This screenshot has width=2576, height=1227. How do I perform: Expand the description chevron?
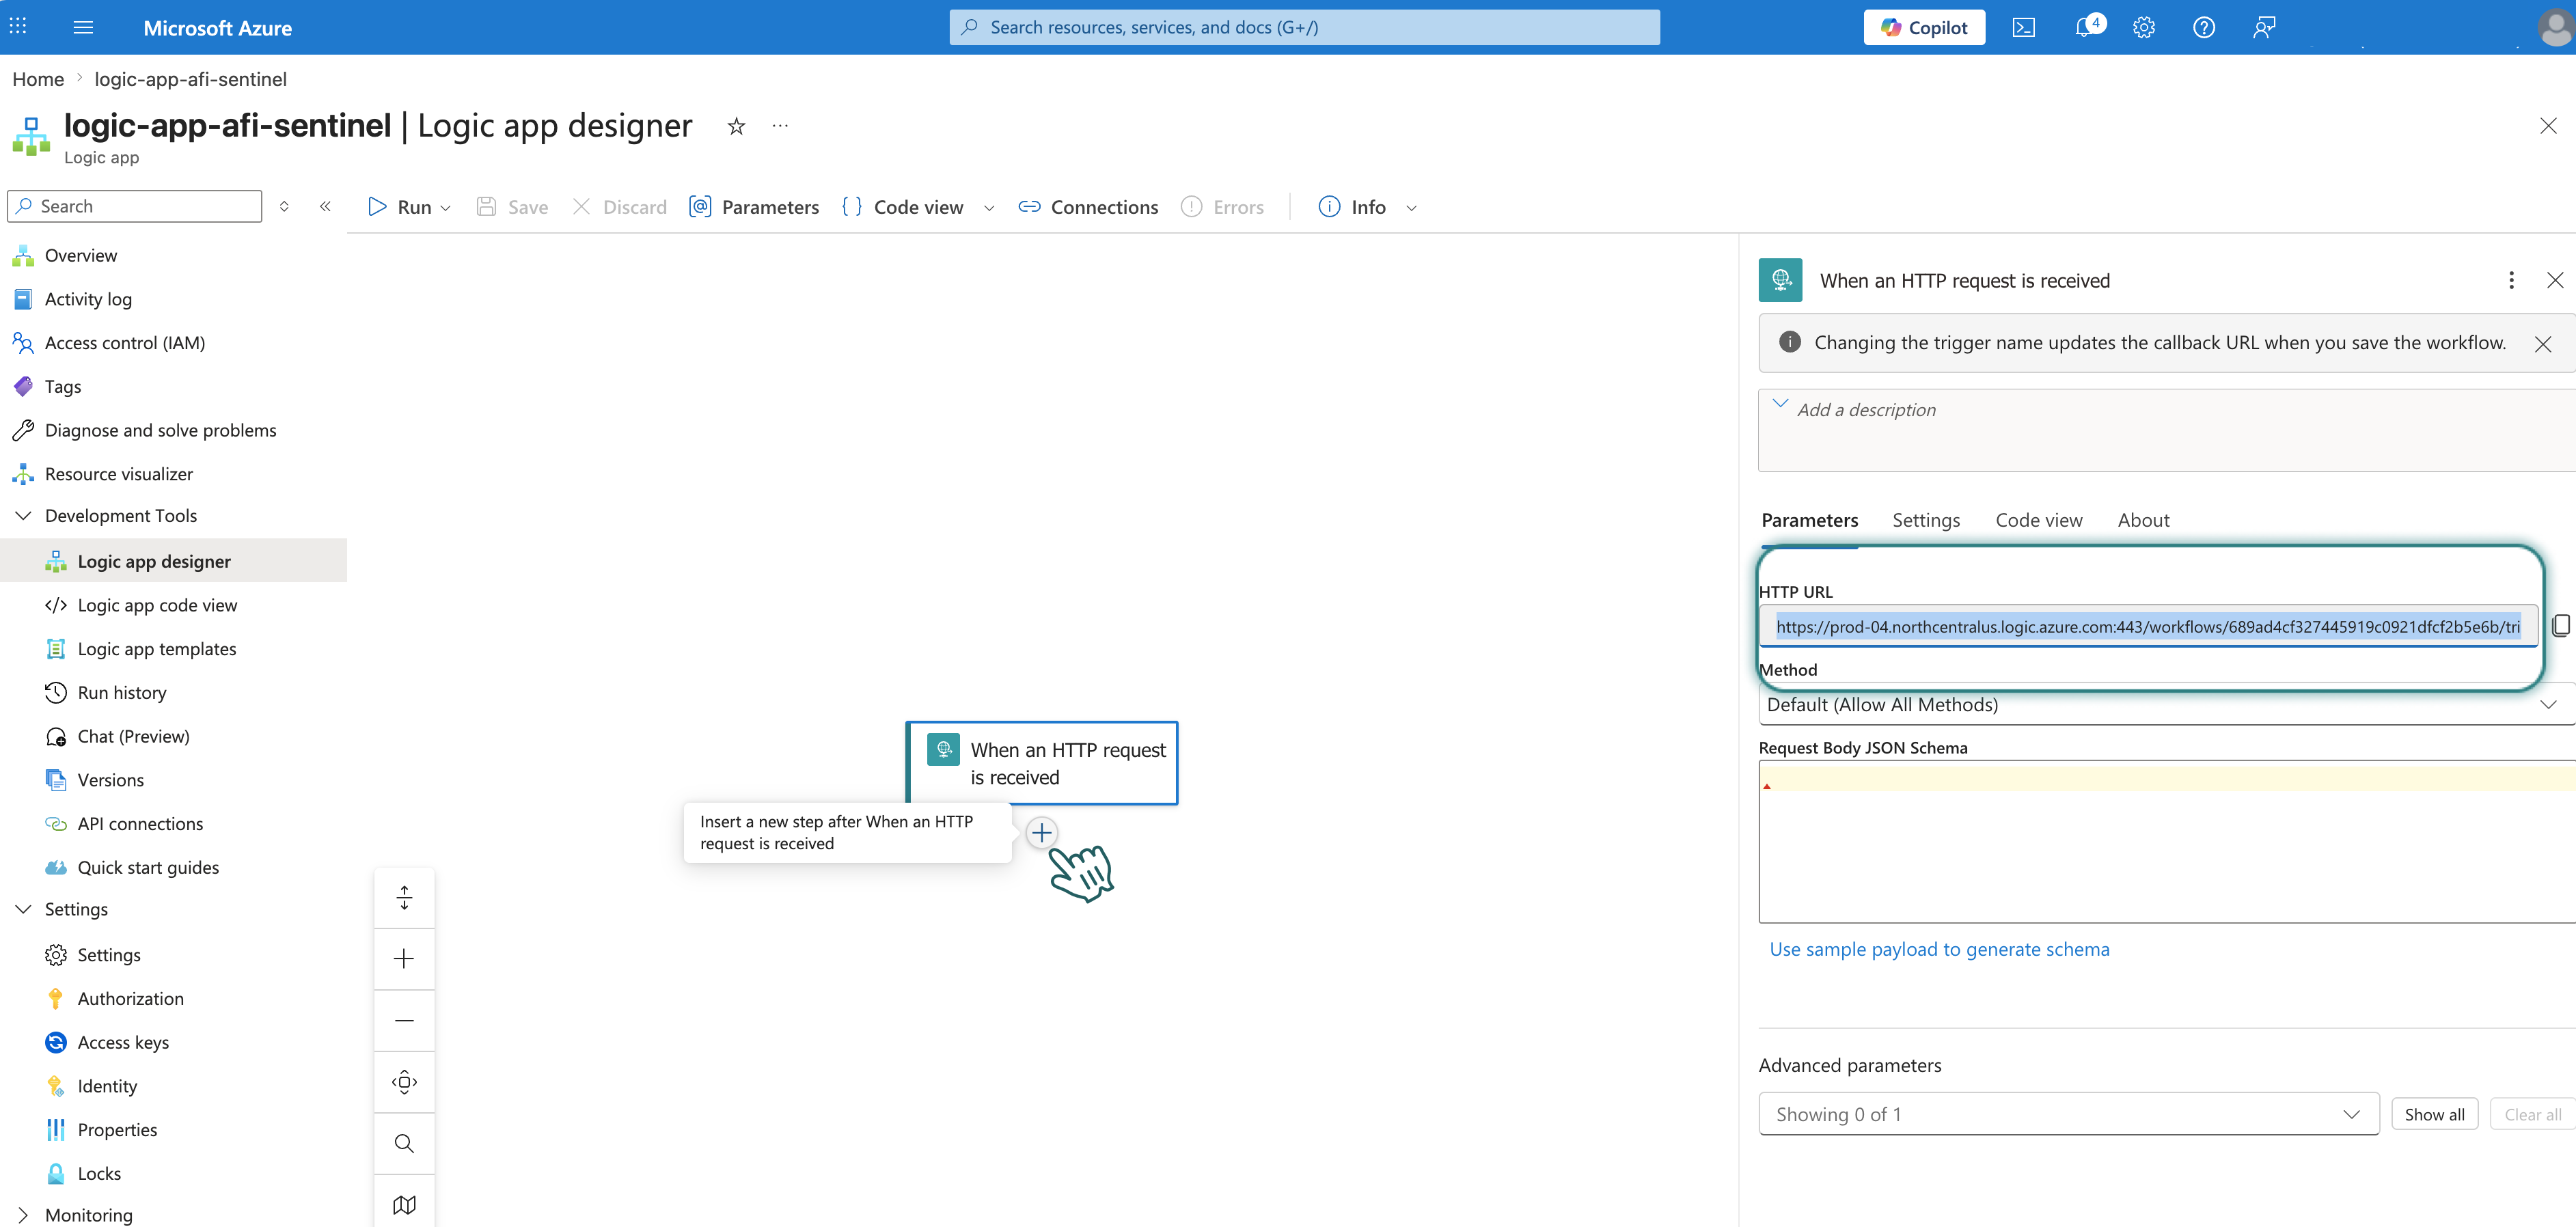pos(1780,403)
